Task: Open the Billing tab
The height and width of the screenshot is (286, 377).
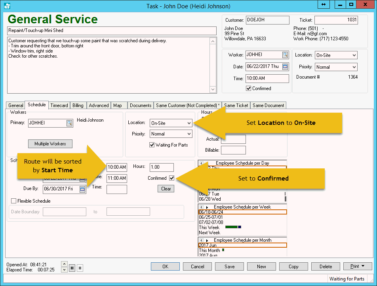Action: pos(78,105)
